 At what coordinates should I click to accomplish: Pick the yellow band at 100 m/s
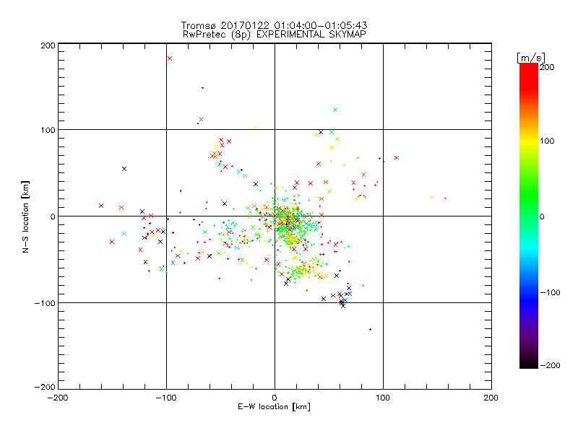[x=529, y=141]
